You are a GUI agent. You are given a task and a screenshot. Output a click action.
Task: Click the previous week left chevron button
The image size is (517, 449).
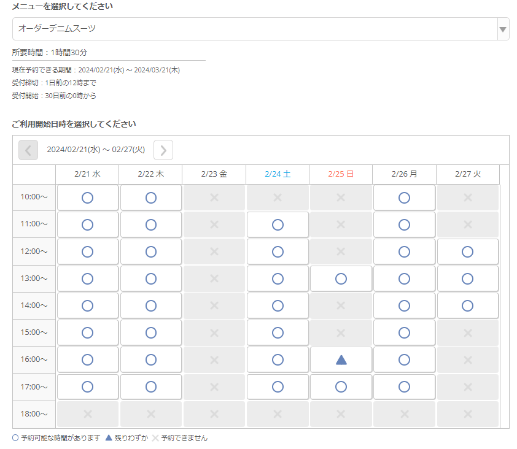(x=28, y=150)
